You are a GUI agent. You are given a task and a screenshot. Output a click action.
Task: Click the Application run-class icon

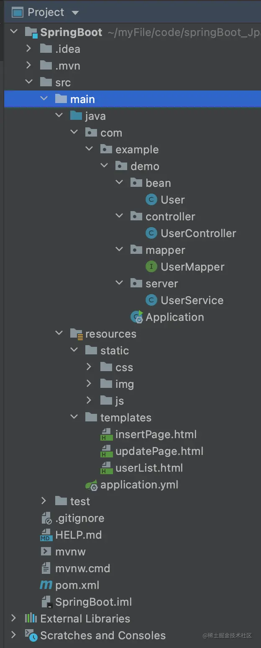137,318
